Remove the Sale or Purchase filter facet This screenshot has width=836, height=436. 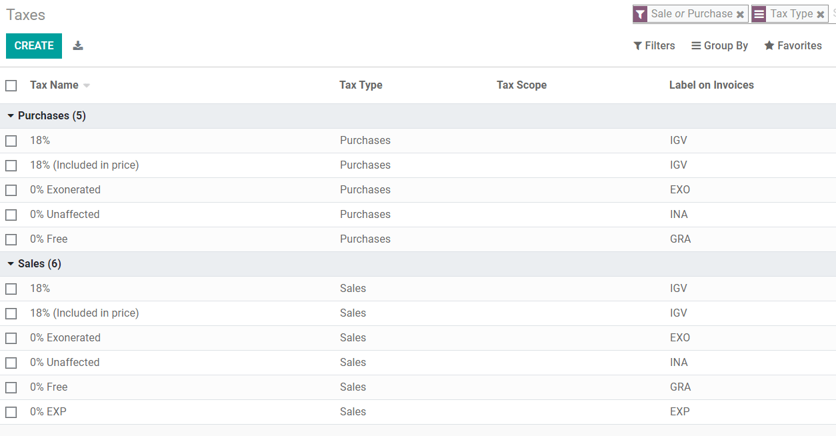coord(740,14)
